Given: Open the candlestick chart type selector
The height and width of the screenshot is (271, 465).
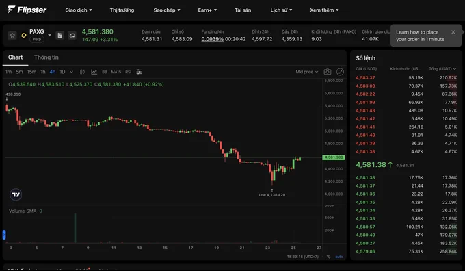Looking at the screenshot, I should click(82, 72).
